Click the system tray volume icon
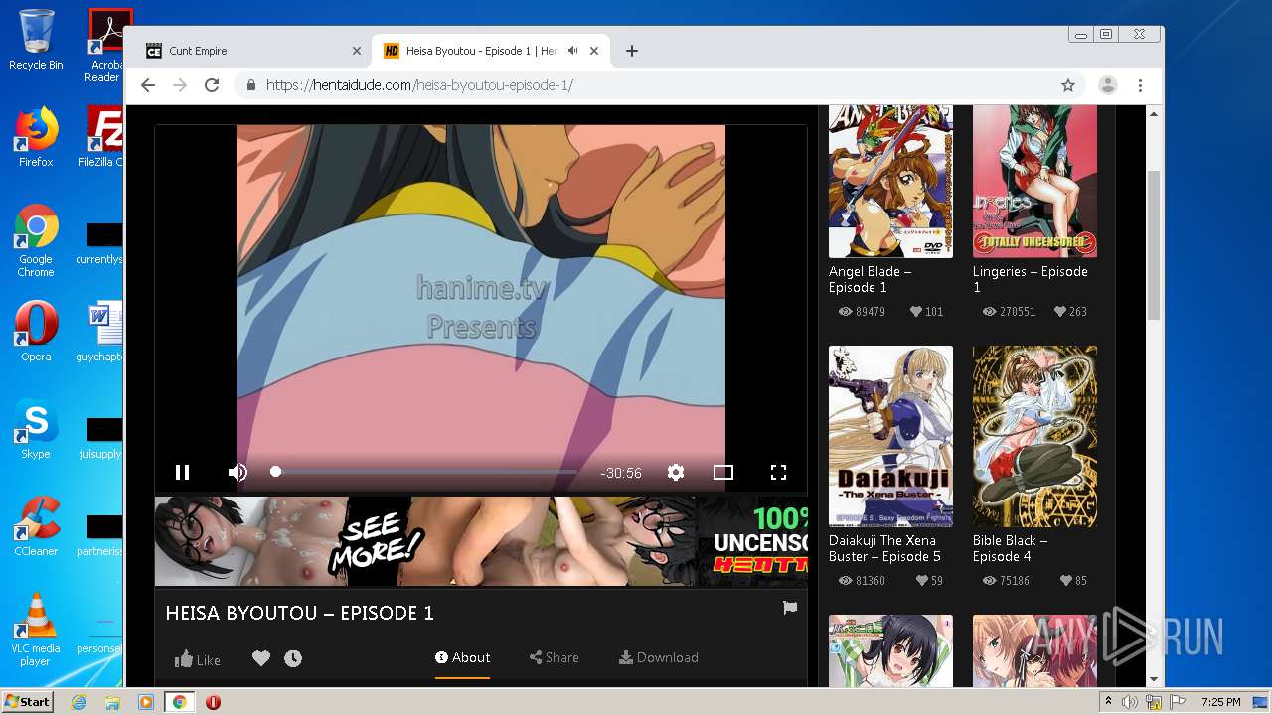The width and height of the screenshot is (1272, 715). [x=1130, y=702]
